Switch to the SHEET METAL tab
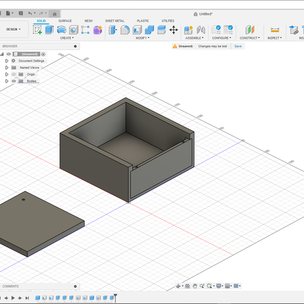Screen dimensions: 304x304 [x=115, y=21]
